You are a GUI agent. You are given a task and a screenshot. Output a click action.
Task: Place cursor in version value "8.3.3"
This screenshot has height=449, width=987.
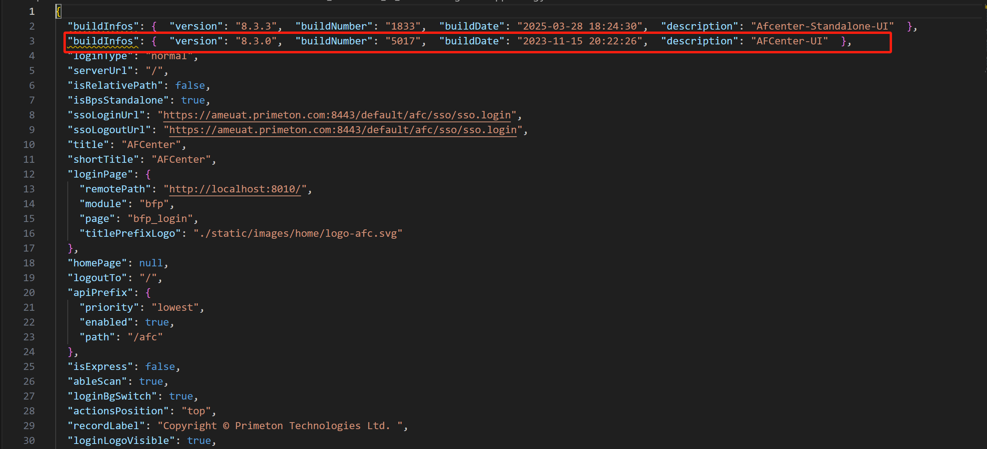(256, 26)
